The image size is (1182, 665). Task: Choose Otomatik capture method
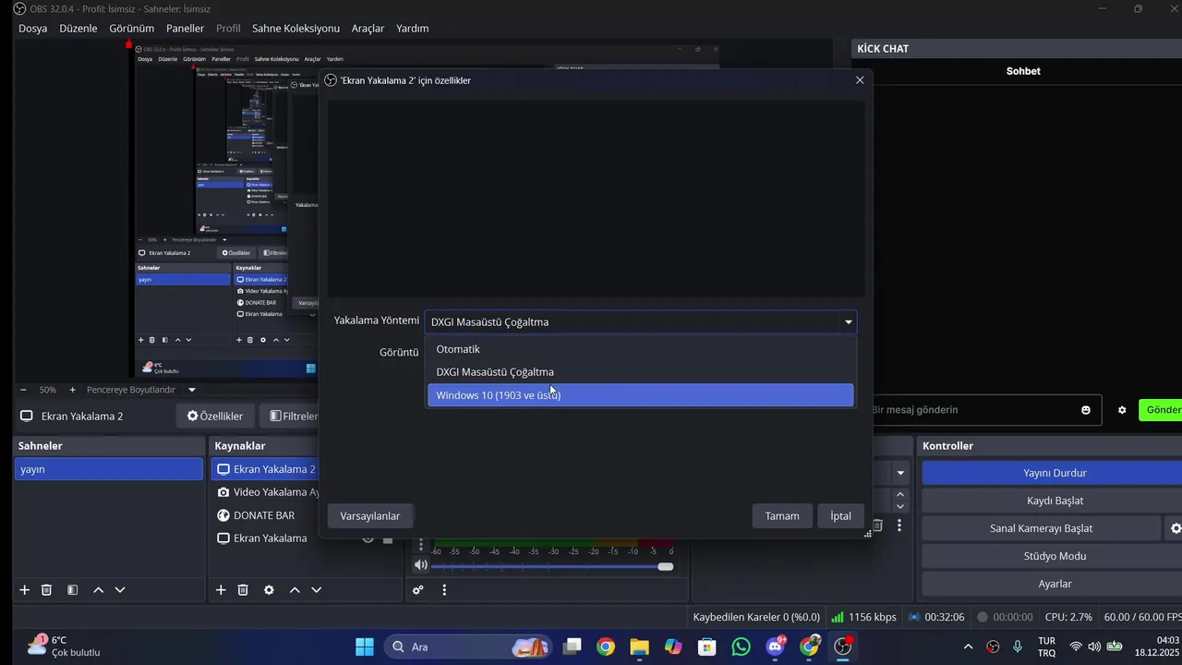click(640, 349)
